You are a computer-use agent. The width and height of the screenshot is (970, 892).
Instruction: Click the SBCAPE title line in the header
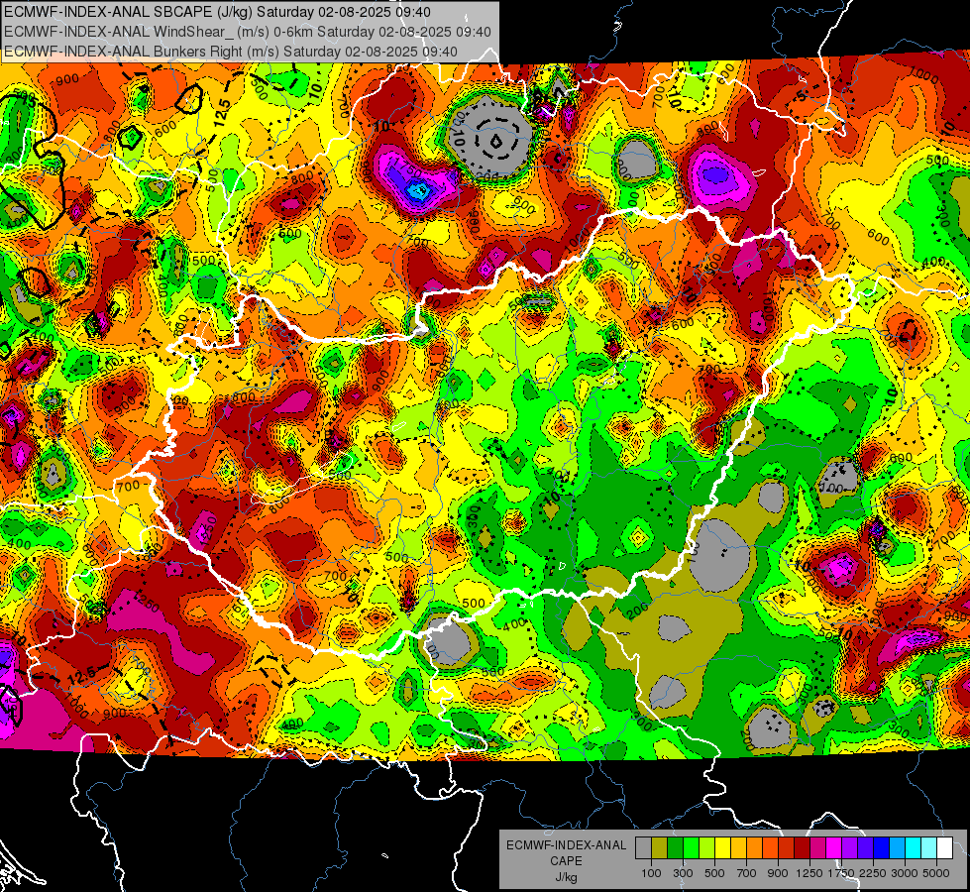(218, 12)
